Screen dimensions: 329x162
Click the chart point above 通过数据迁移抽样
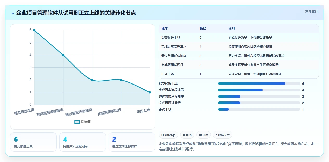92,80
